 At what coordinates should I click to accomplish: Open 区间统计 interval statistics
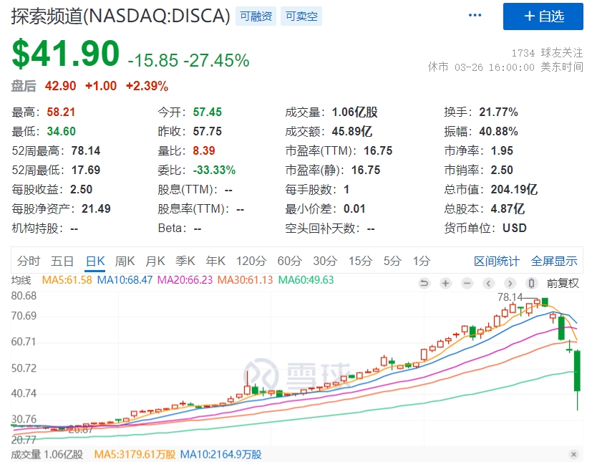497,261
